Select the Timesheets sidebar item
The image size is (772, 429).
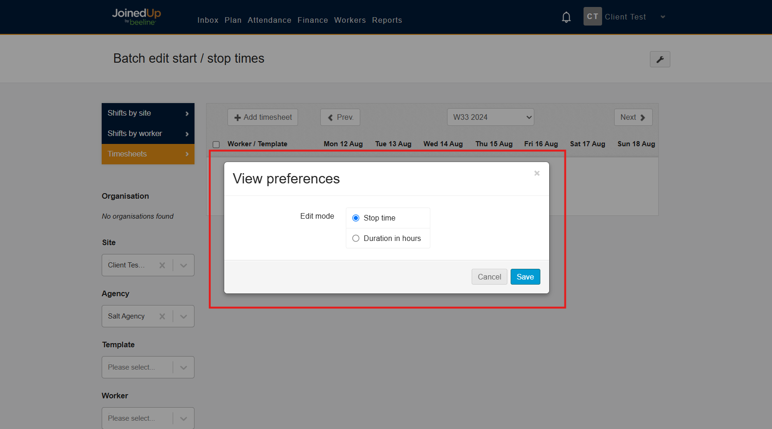[148, 154]
